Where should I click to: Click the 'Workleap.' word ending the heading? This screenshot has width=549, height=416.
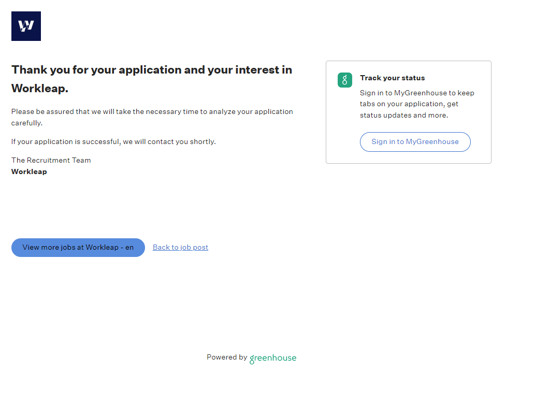tap(40, 89)
